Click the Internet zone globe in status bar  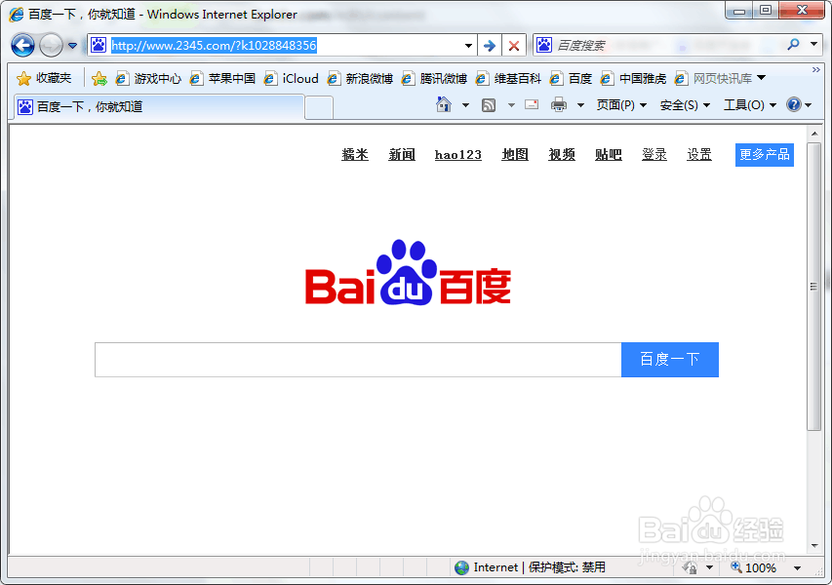(x=461, y=567)
